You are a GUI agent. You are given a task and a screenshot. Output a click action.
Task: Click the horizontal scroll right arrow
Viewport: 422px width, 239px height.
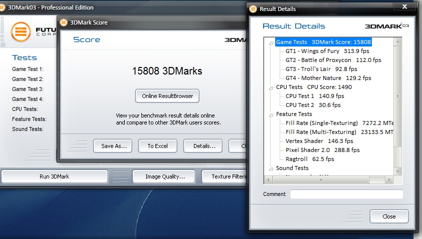click(x=389, y=179)
